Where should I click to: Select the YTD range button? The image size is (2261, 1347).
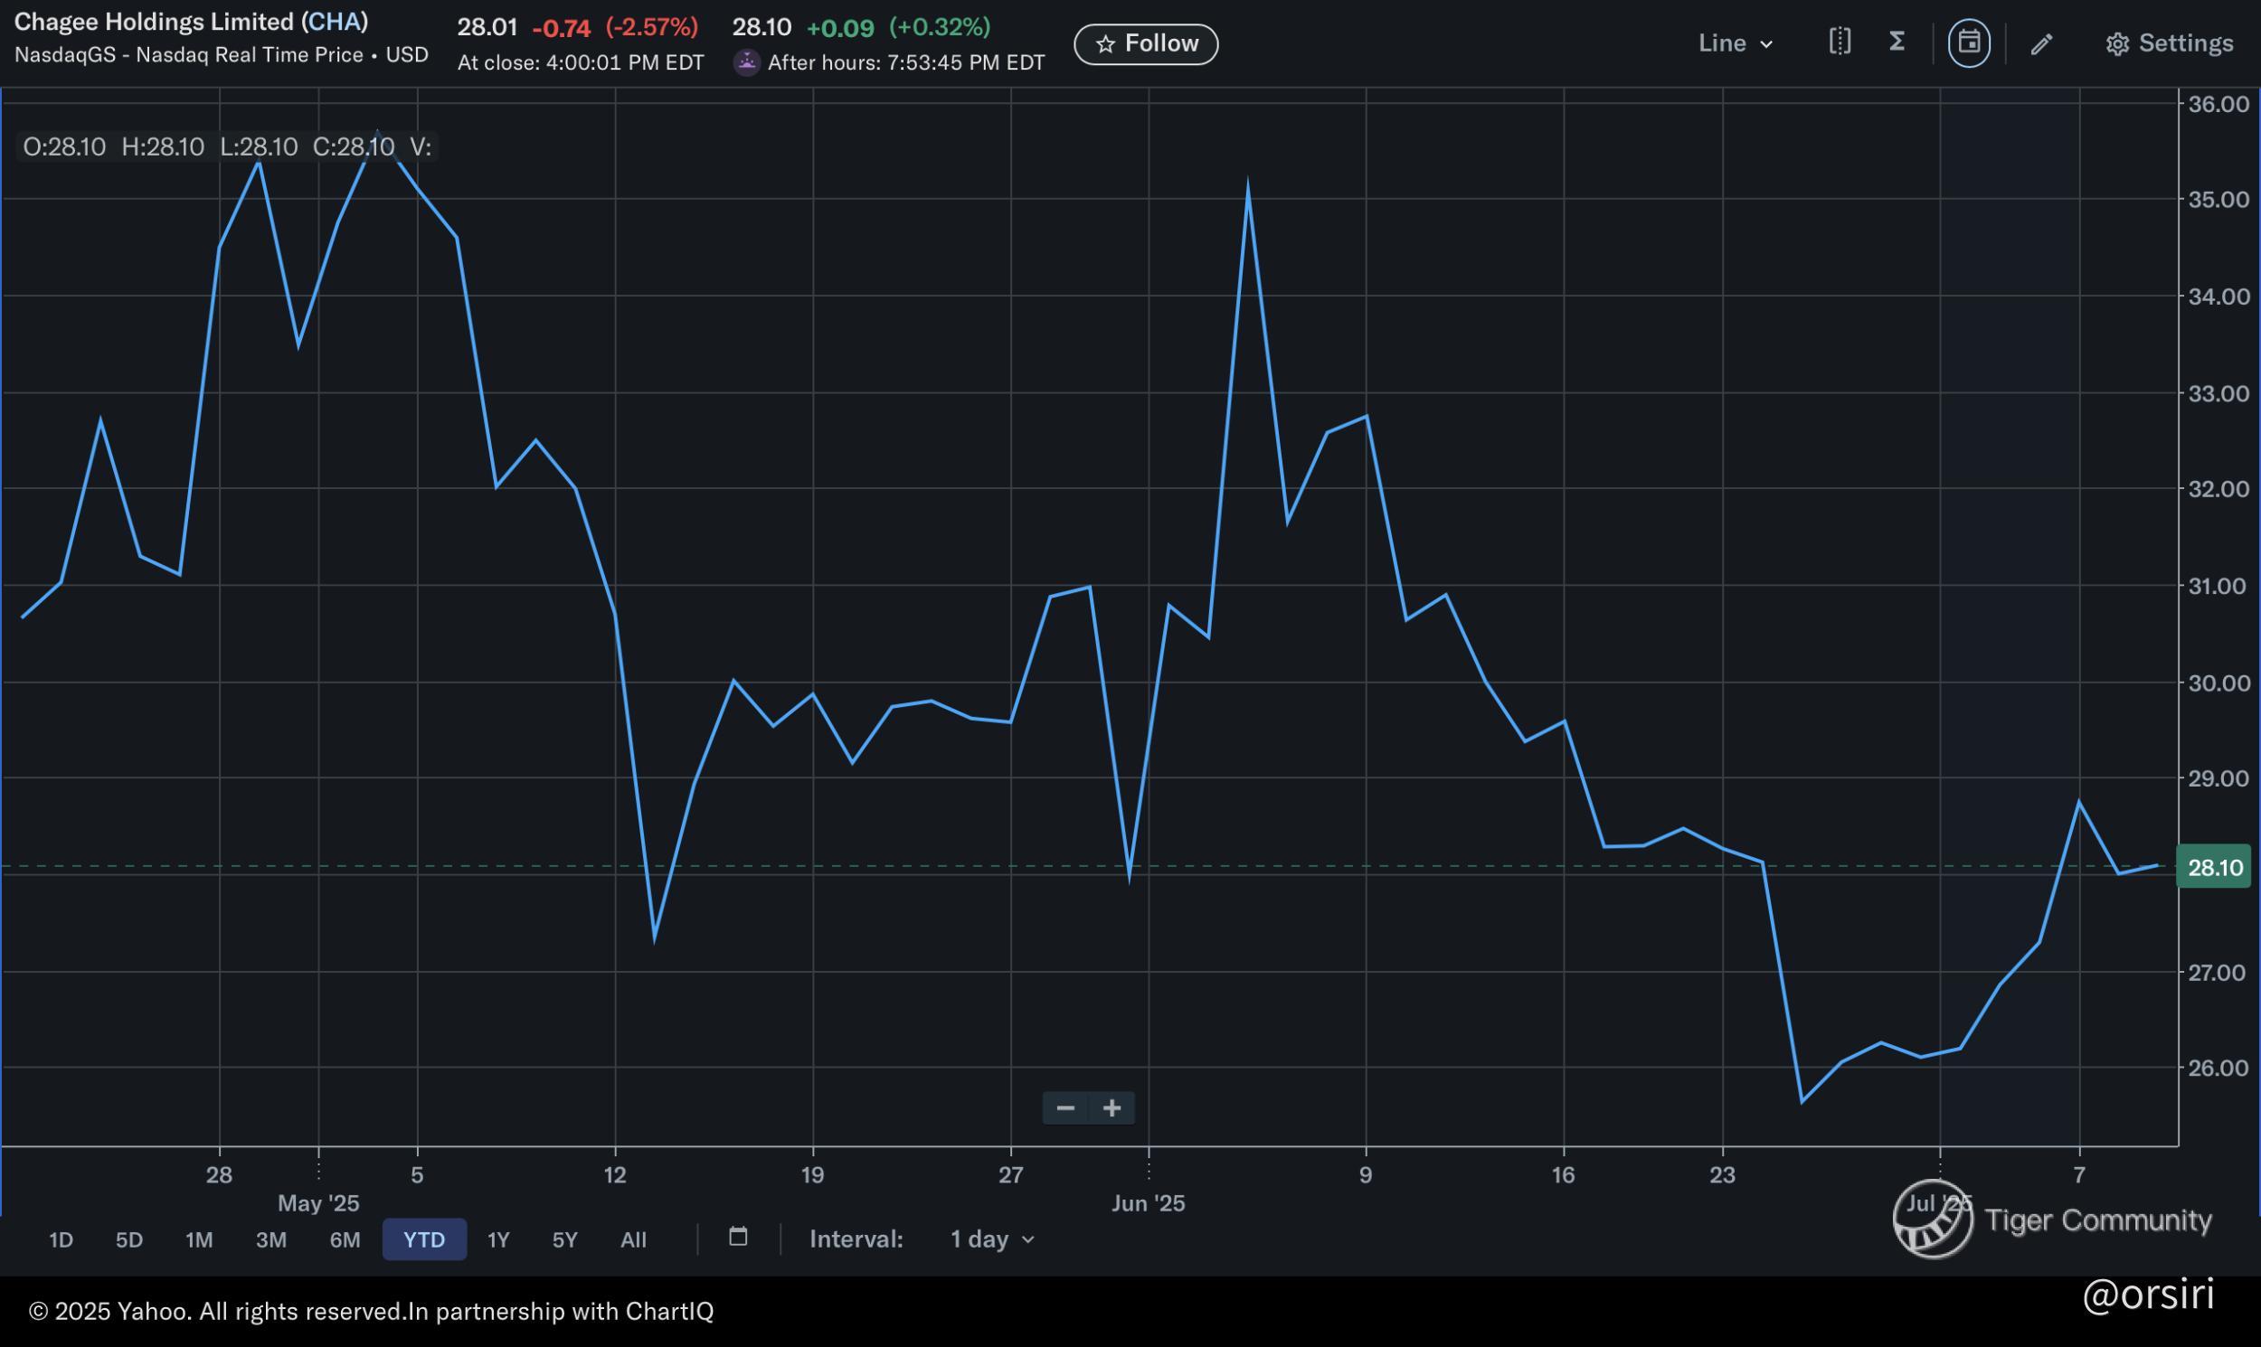point(424,1240)
